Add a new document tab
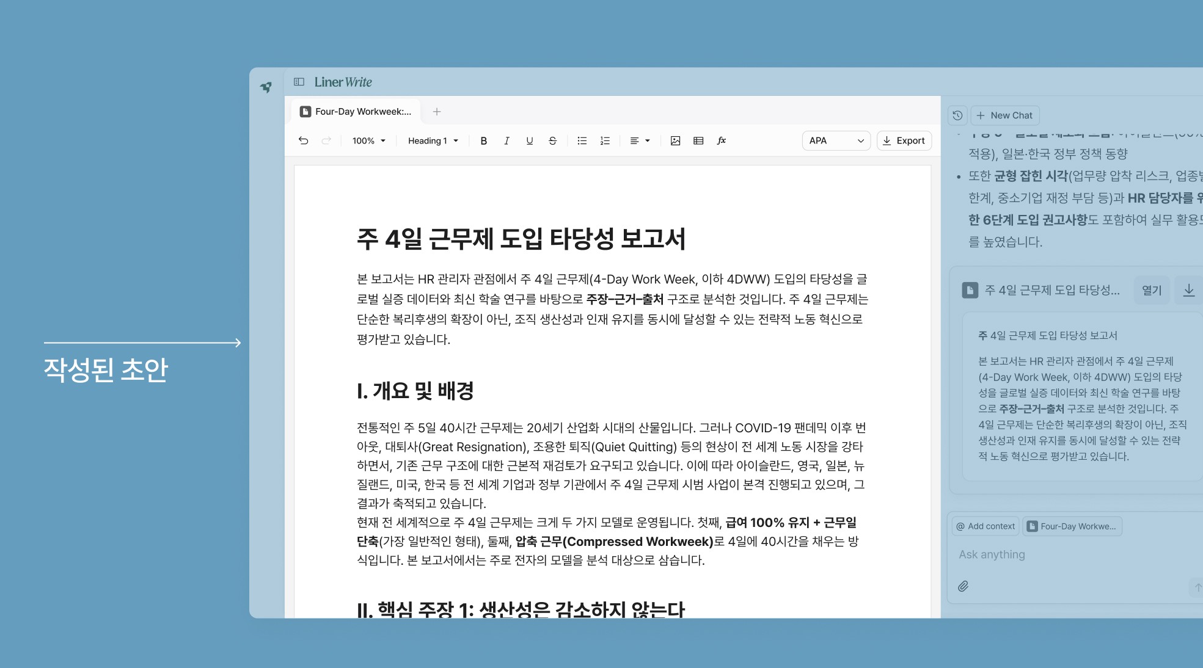Image resolution: width=1203 pixels, height=668 pixels. click(436, 112)
